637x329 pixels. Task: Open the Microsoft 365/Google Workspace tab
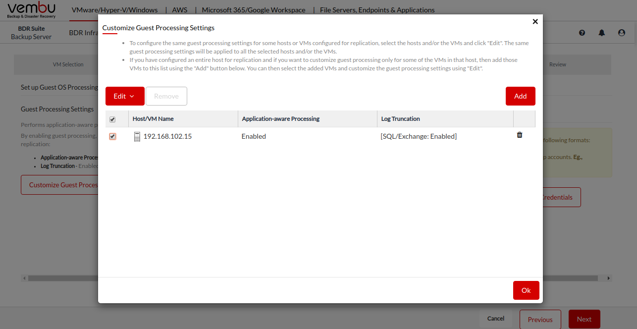point(254,10)
